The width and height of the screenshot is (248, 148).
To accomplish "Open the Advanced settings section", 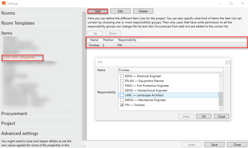I will click(20, 133).
